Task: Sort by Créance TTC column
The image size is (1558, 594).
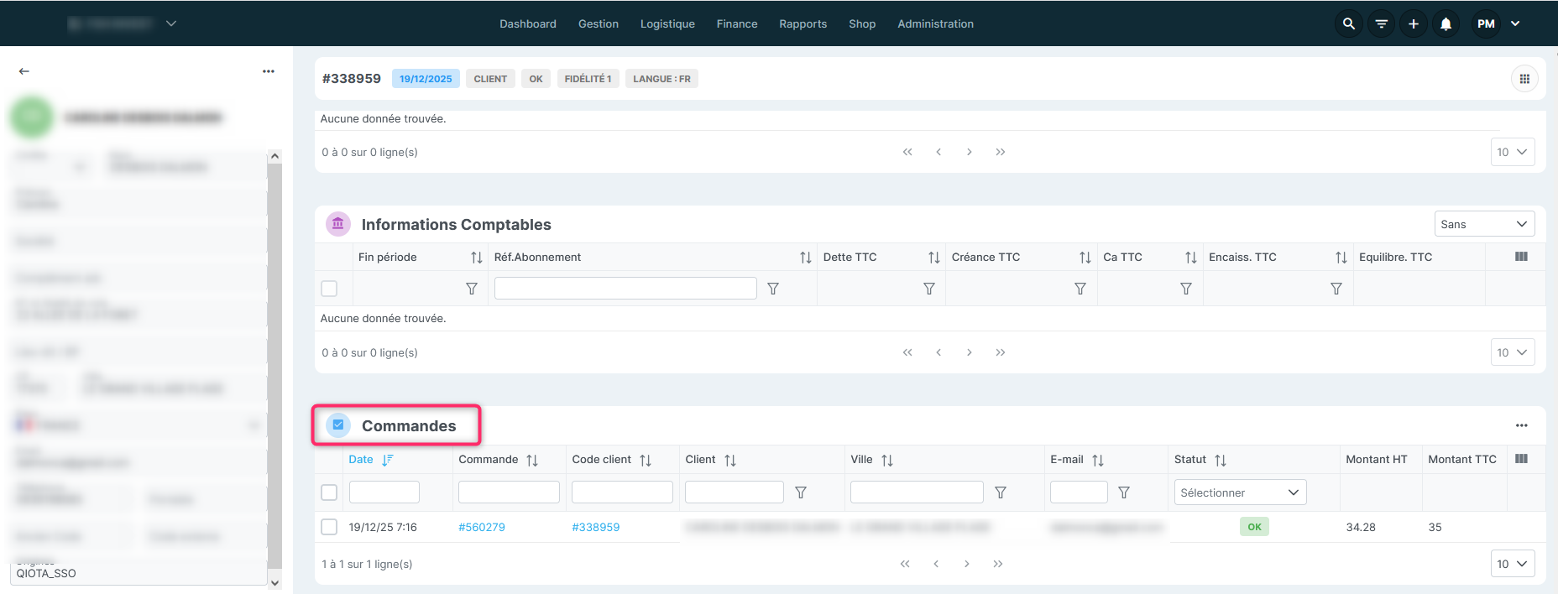Action: tap(1085, 258)
